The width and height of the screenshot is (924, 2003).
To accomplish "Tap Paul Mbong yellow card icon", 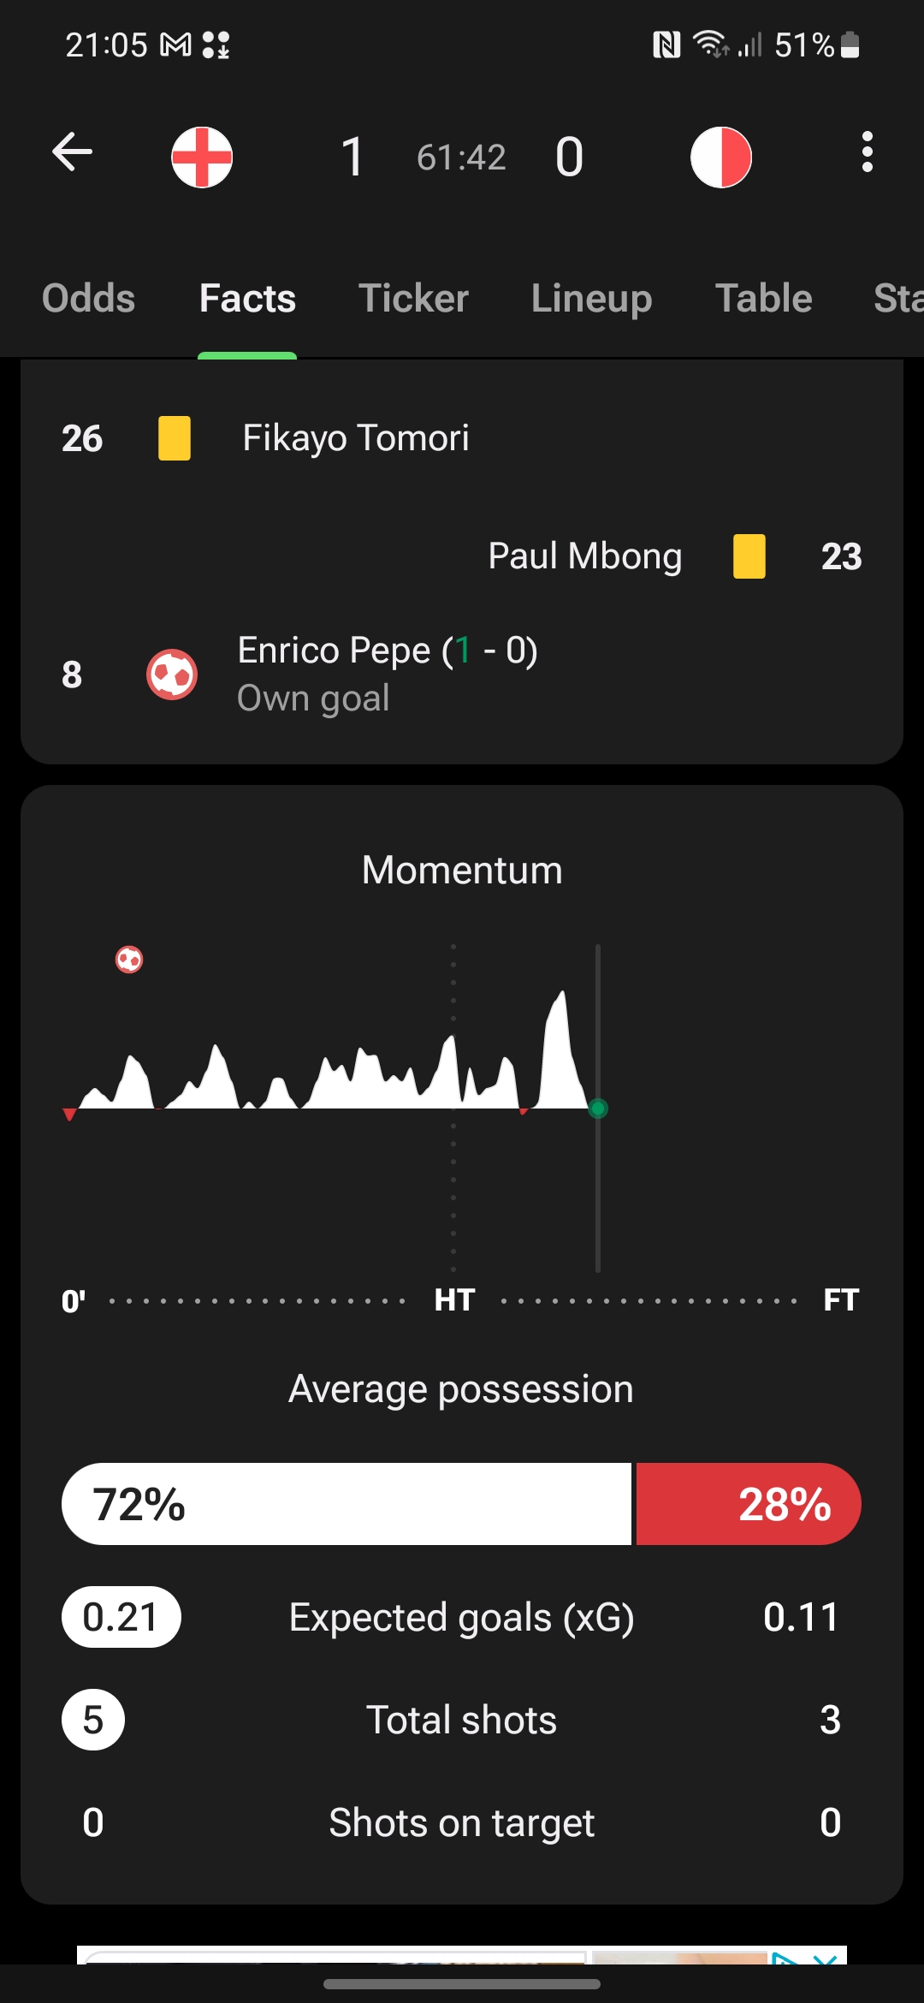I will coord(749,556).
